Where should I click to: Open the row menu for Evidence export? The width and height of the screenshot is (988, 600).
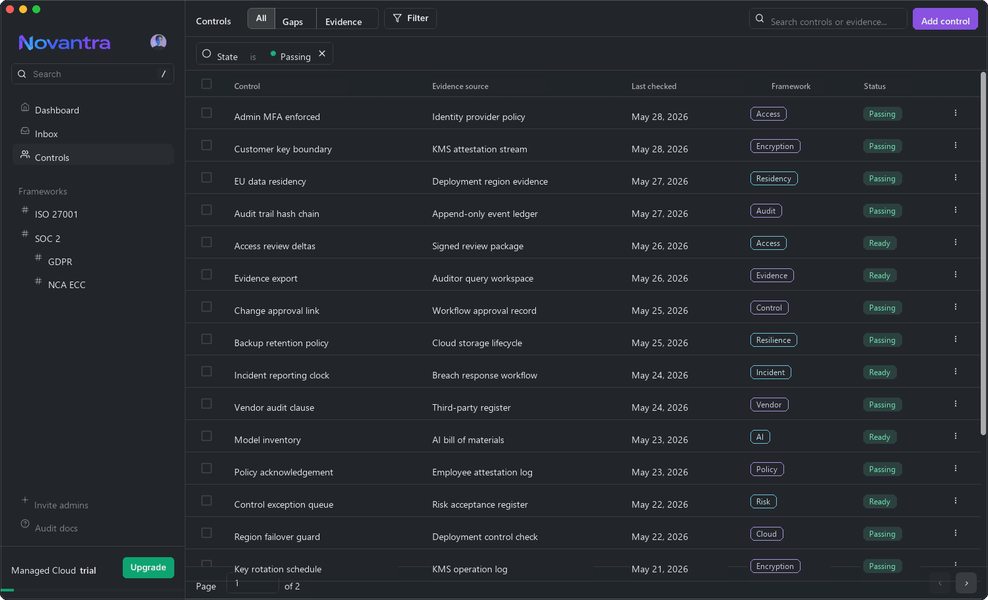pos(955,274)
